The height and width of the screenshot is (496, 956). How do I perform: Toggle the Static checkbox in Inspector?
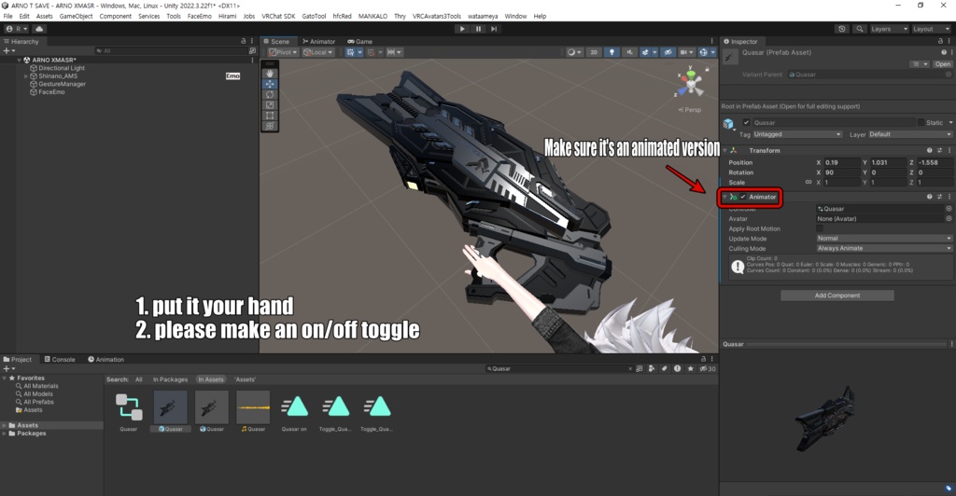click(921, 122)
